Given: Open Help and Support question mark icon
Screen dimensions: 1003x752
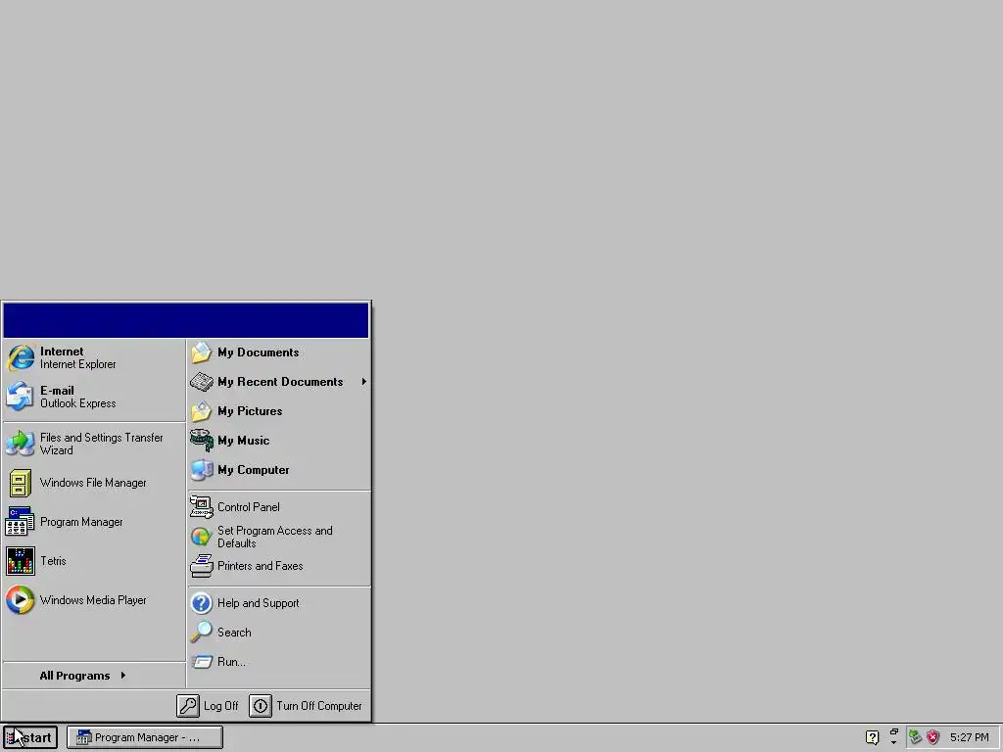Looking at the screenshot, I should pos(202,603).
